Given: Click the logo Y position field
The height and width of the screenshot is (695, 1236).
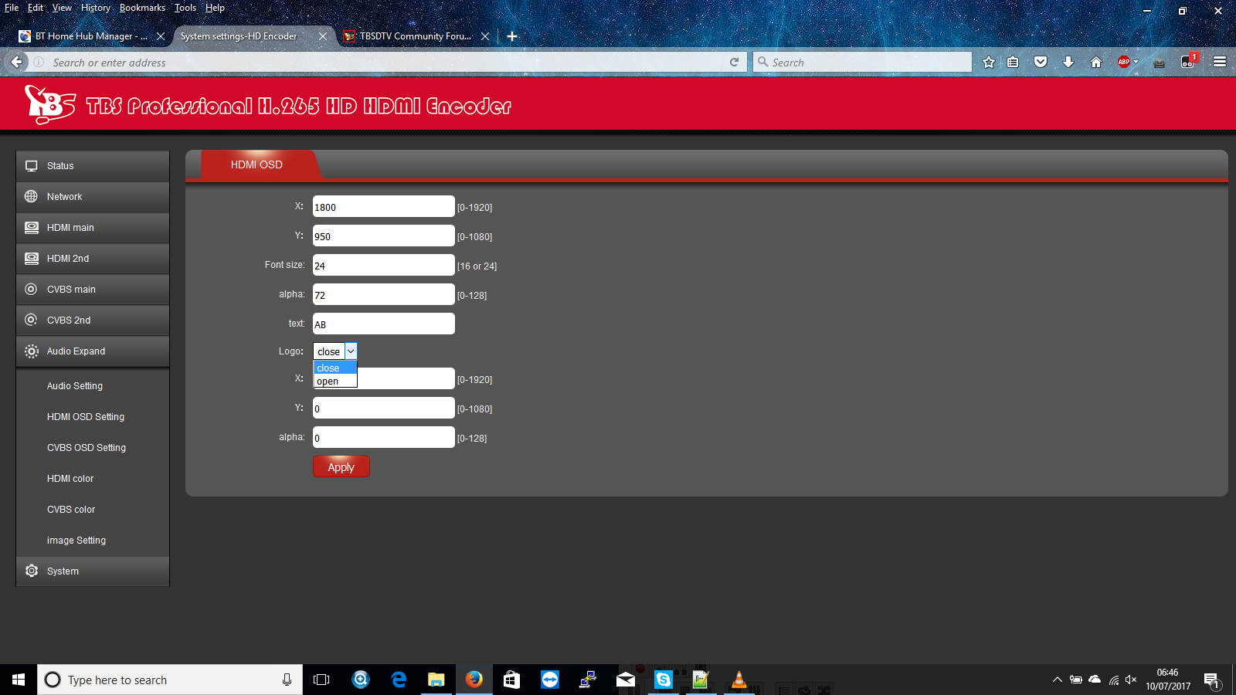Looking at the screenshot, I should (x=383, y=409).
